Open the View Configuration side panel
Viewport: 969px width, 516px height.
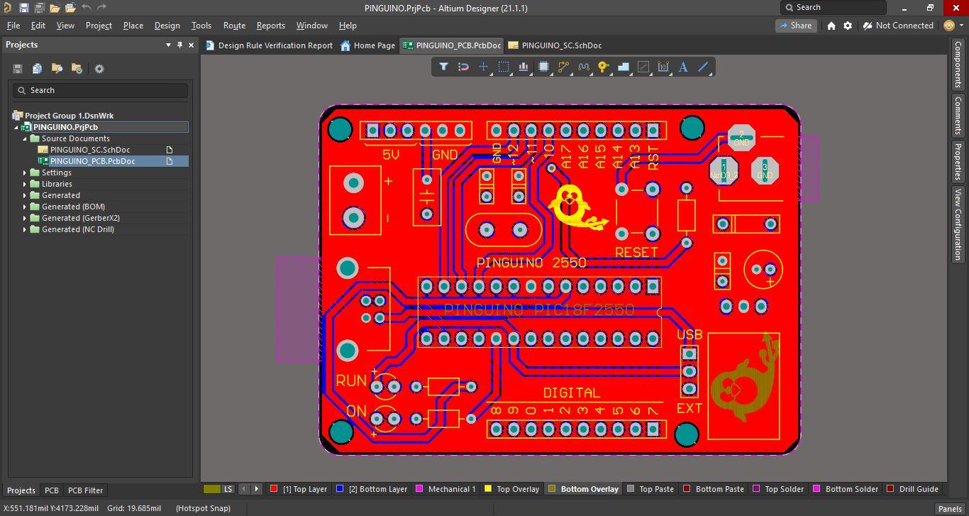pyautogui.click(x=957, y=224)
